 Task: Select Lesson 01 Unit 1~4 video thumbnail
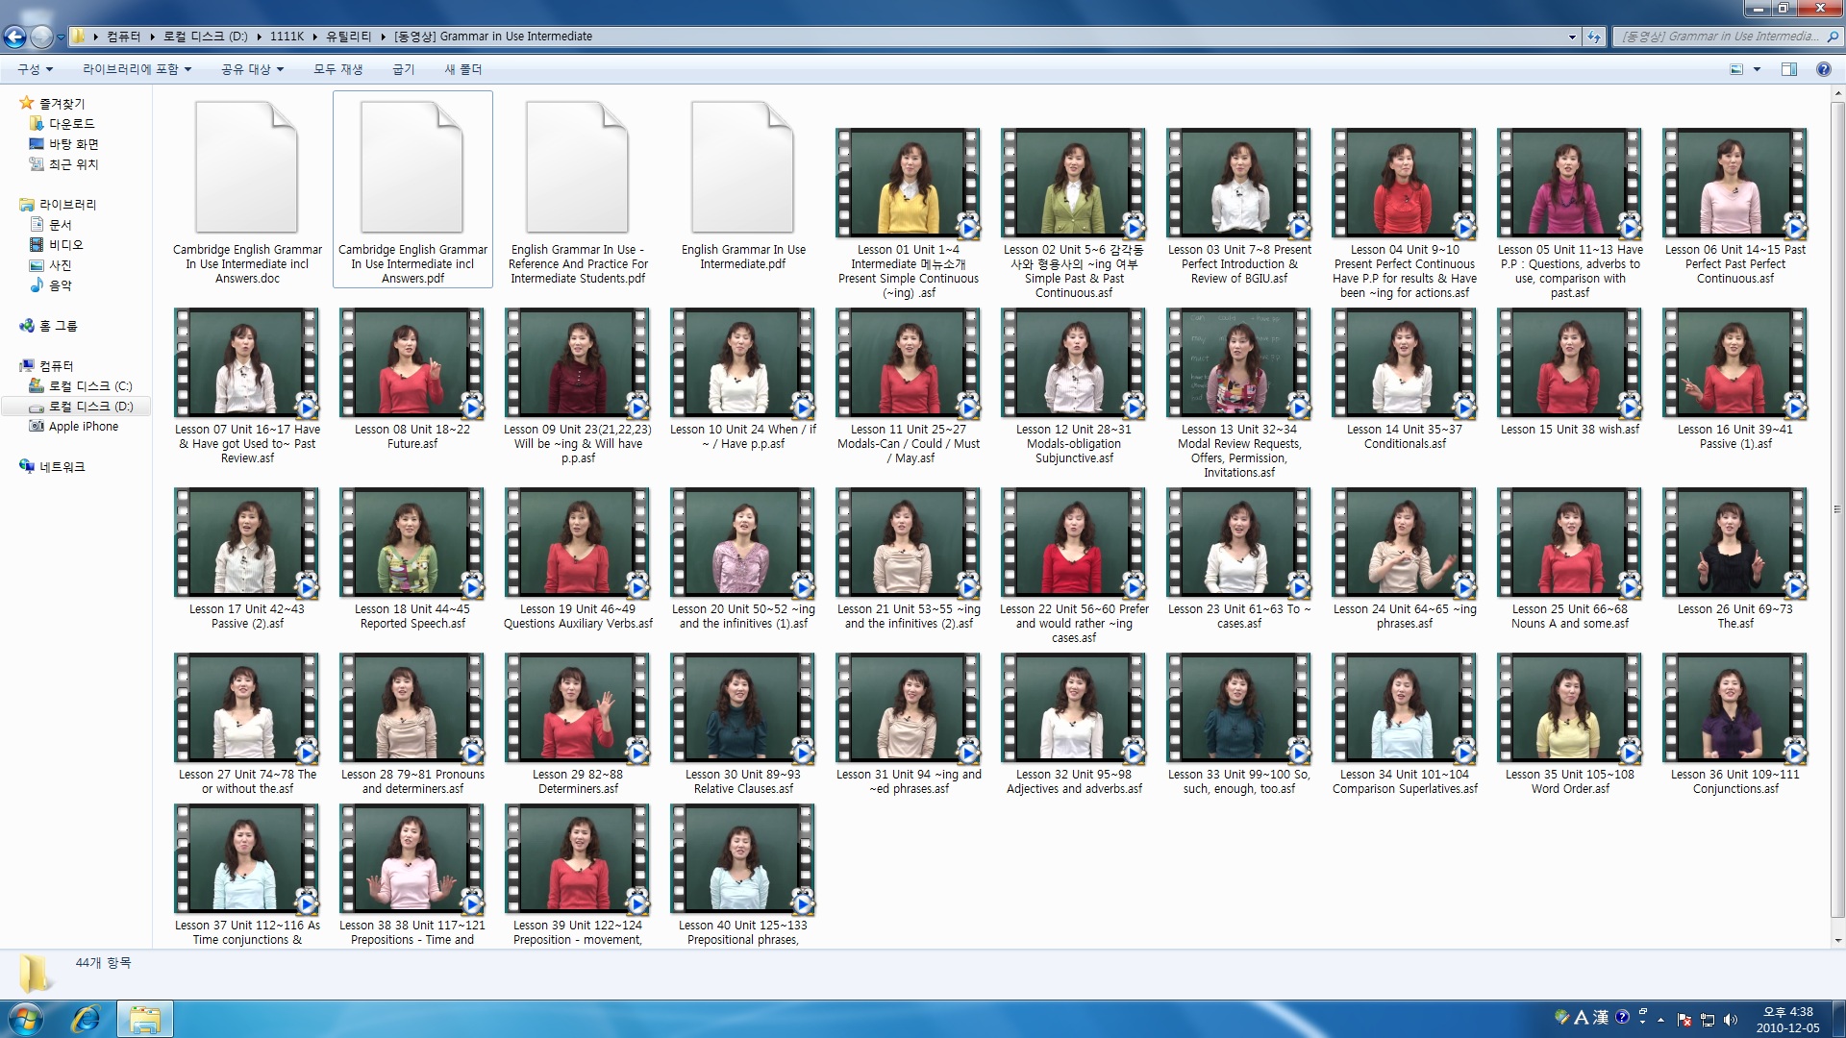tap(909, 183)
